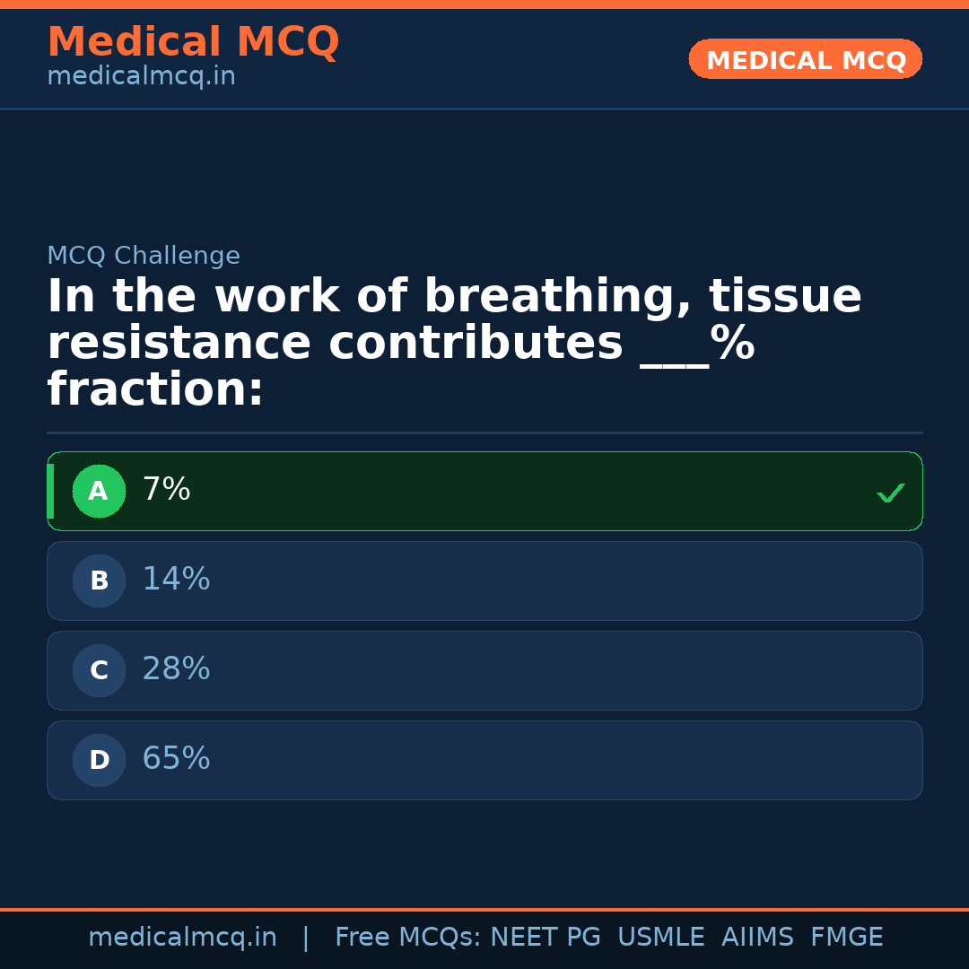Click the green letter A circle
This screenshot has width=969, height=969.
tap(99, 492)
